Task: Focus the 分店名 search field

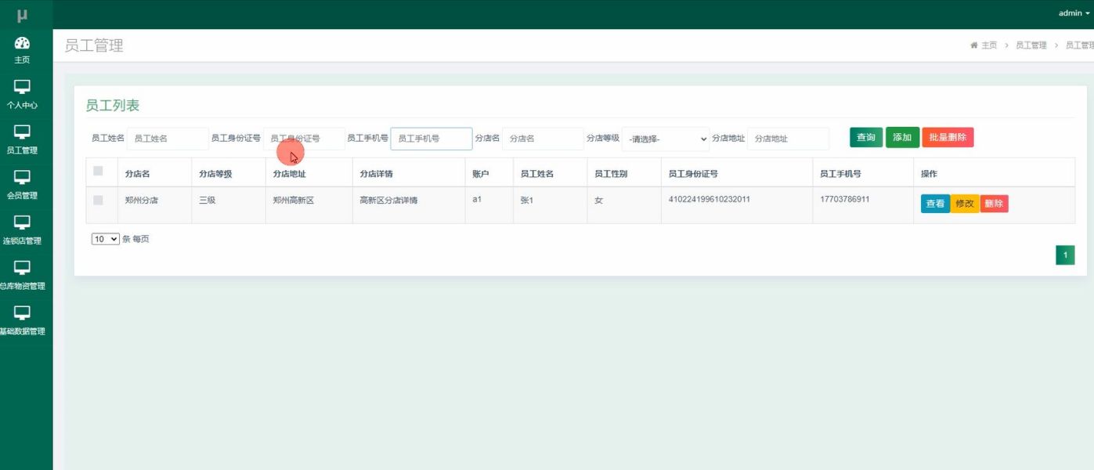Action: click(x=543, y=139)
